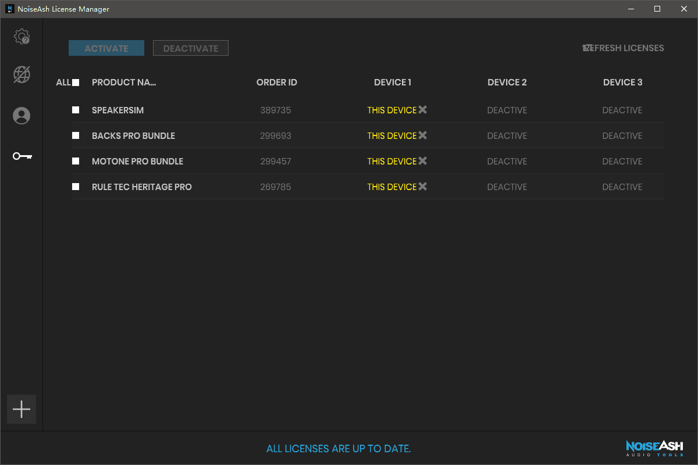Remove this device for MOTONE PRO BUNDLE
Viewport: 698px width, 465px height.
click(x=423, y=161)
